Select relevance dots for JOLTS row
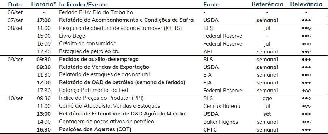The height and width of the screenshot is (134, 328). tap(306, 29)
